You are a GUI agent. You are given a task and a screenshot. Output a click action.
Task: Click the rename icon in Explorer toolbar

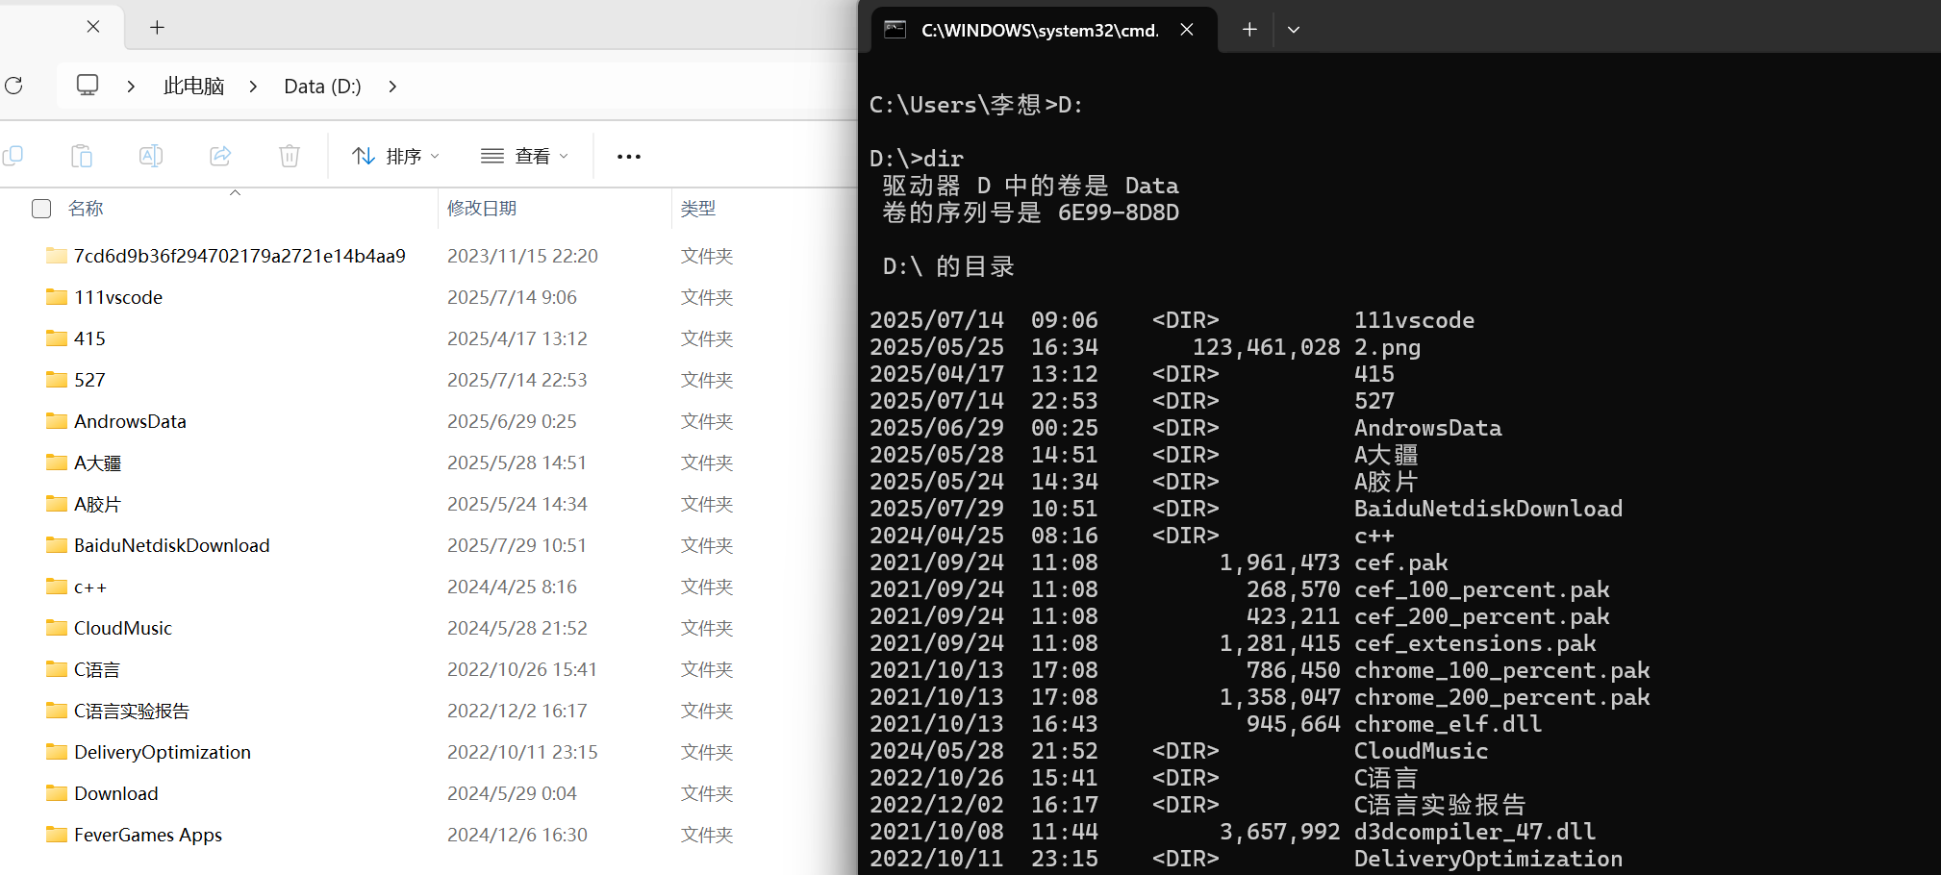(x=151, y=156)
